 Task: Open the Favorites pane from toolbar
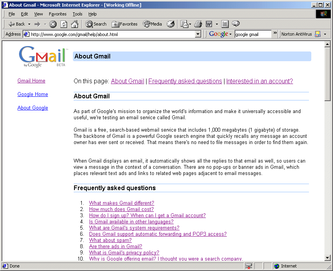click(124, 24)
